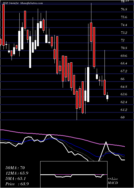This screenshot has height=188, width=134.
Task: Click the last white candlestick on the right
Action: 107,97
